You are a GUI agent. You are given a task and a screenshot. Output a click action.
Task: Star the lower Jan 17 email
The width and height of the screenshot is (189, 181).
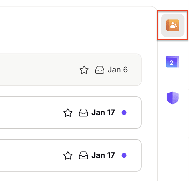(x=68, y=155)
